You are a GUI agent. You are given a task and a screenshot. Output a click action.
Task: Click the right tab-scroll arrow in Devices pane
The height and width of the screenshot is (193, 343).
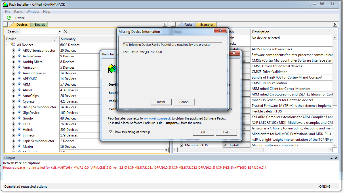pyautogui.click(x=166, y=25)
